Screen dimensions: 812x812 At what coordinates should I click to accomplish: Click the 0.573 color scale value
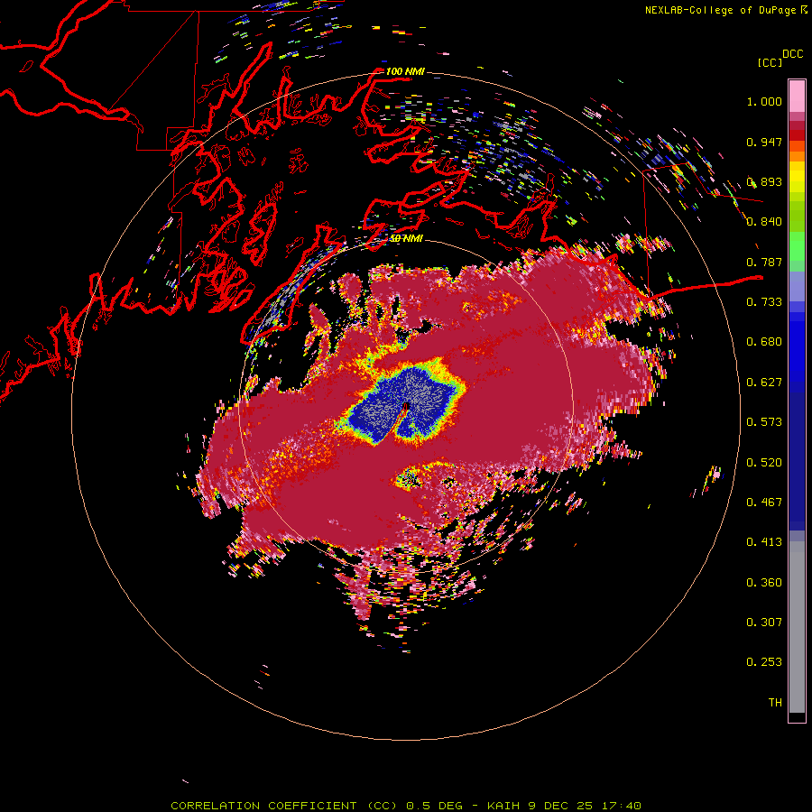(764, 422)
